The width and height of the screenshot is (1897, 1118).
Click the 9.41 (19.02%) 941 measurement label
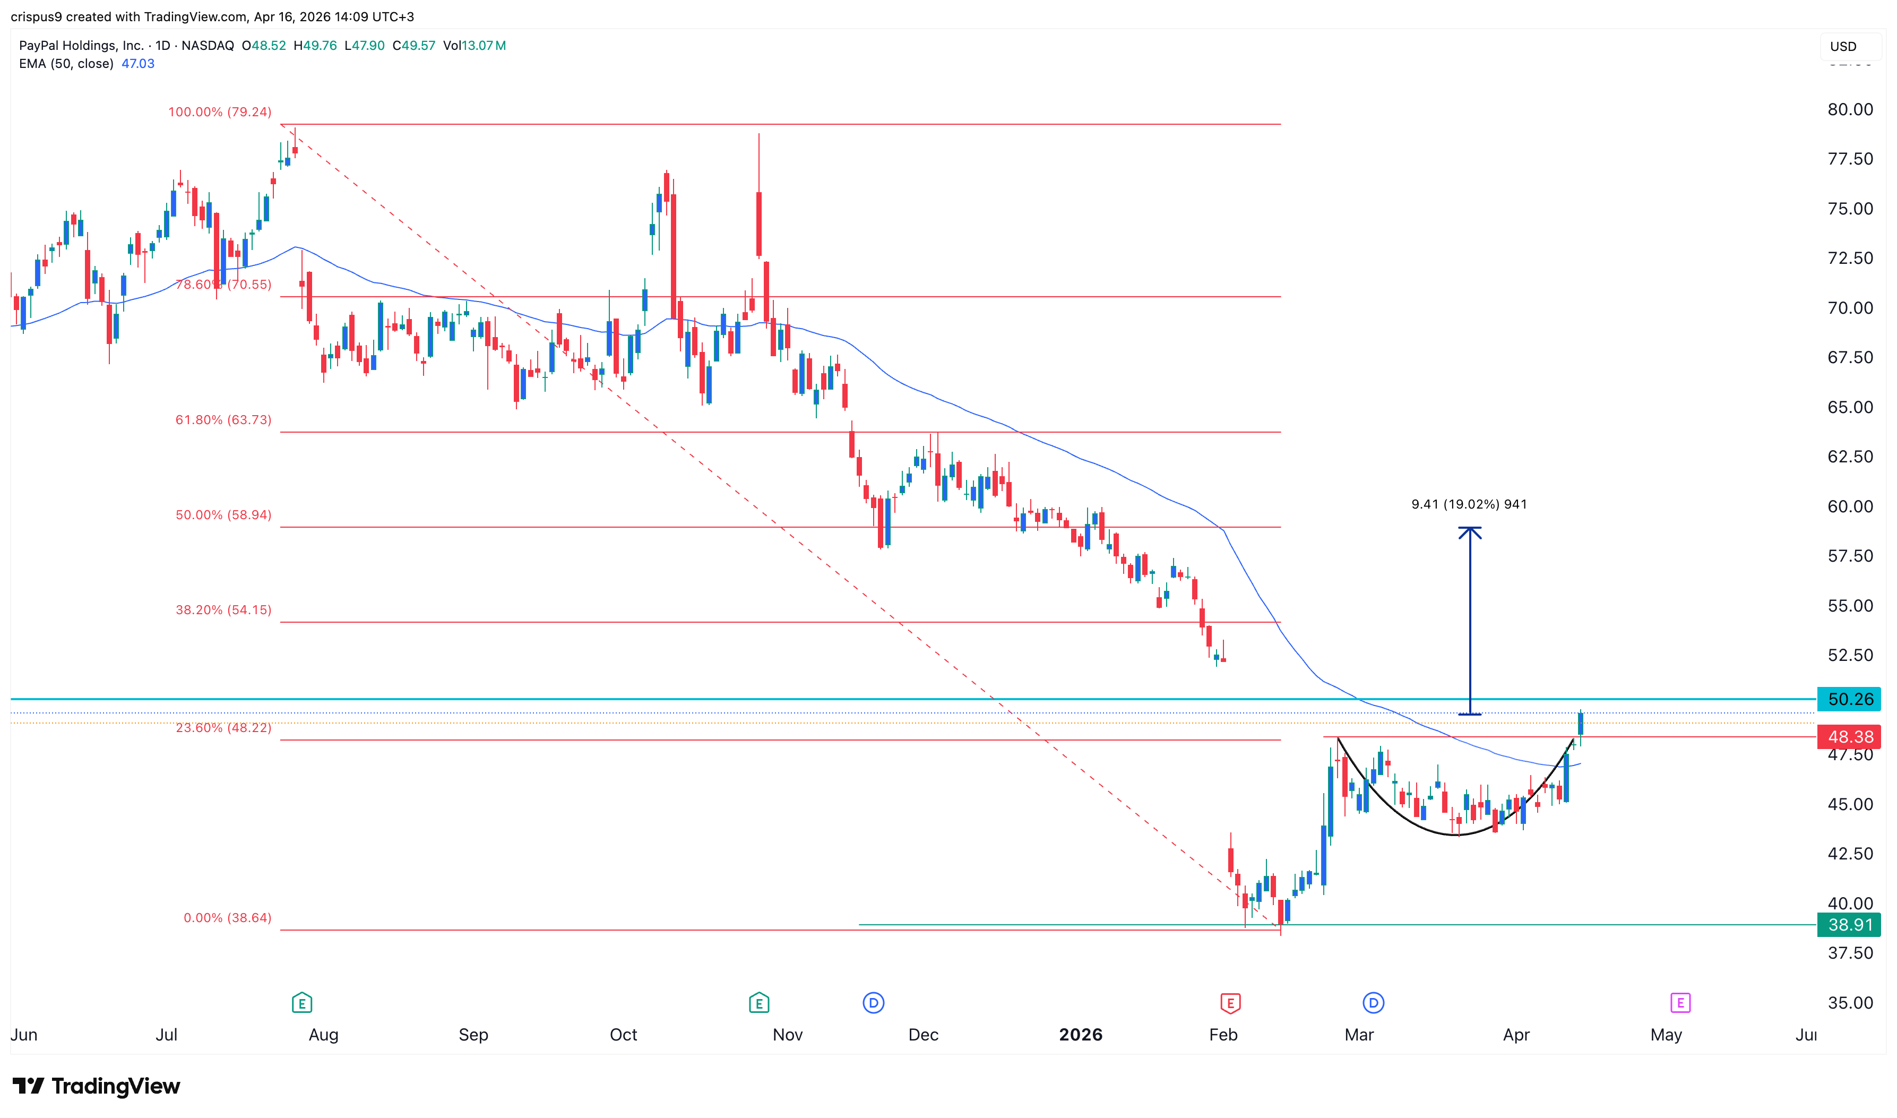tap(1469, 504)
